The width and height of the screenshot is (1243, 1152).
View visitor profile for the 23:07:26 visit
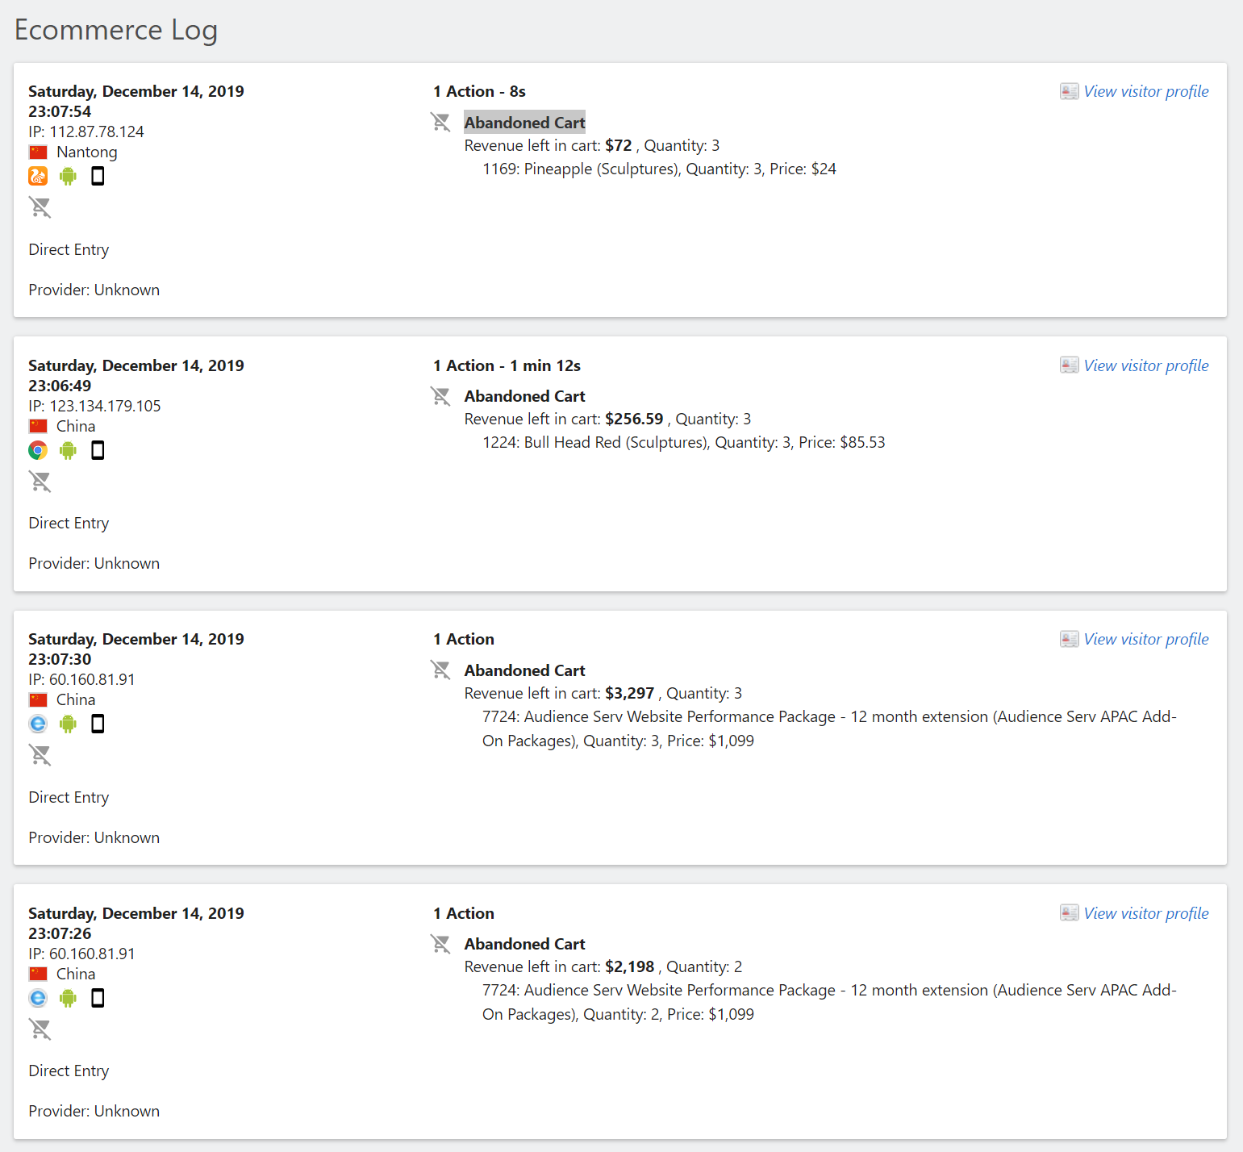pos(1145,913)
